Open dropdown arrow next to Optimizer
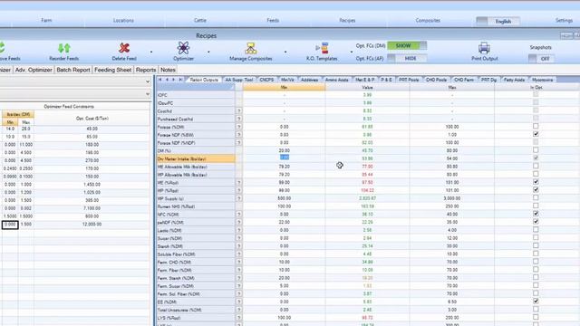The width and height of the screenshot is (580, 326). tap(208, 52)
